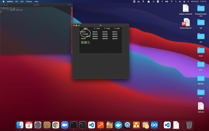Collapse the itemA tree node

[80, 32]
